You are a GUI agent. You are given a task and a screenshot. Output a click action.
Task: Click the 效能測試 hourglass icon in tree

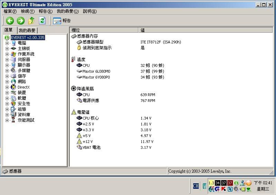click(x=13, y=120)
